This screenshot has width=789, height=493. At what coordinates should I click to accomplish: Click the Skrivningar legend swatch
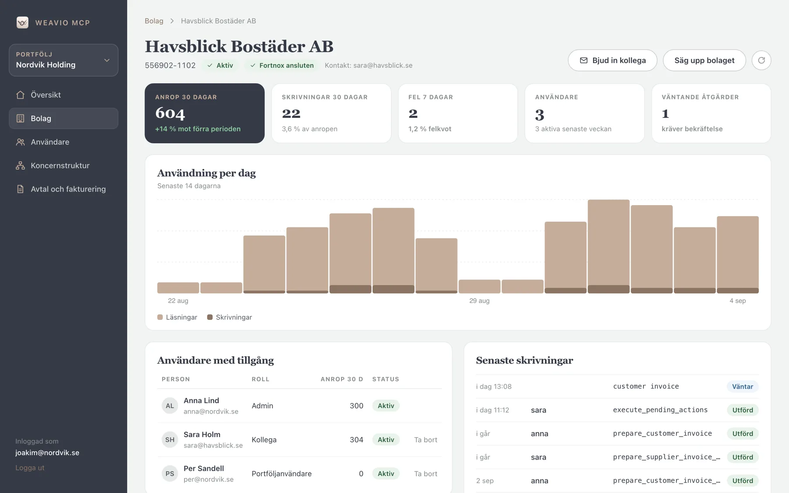(x=210, y=317)
